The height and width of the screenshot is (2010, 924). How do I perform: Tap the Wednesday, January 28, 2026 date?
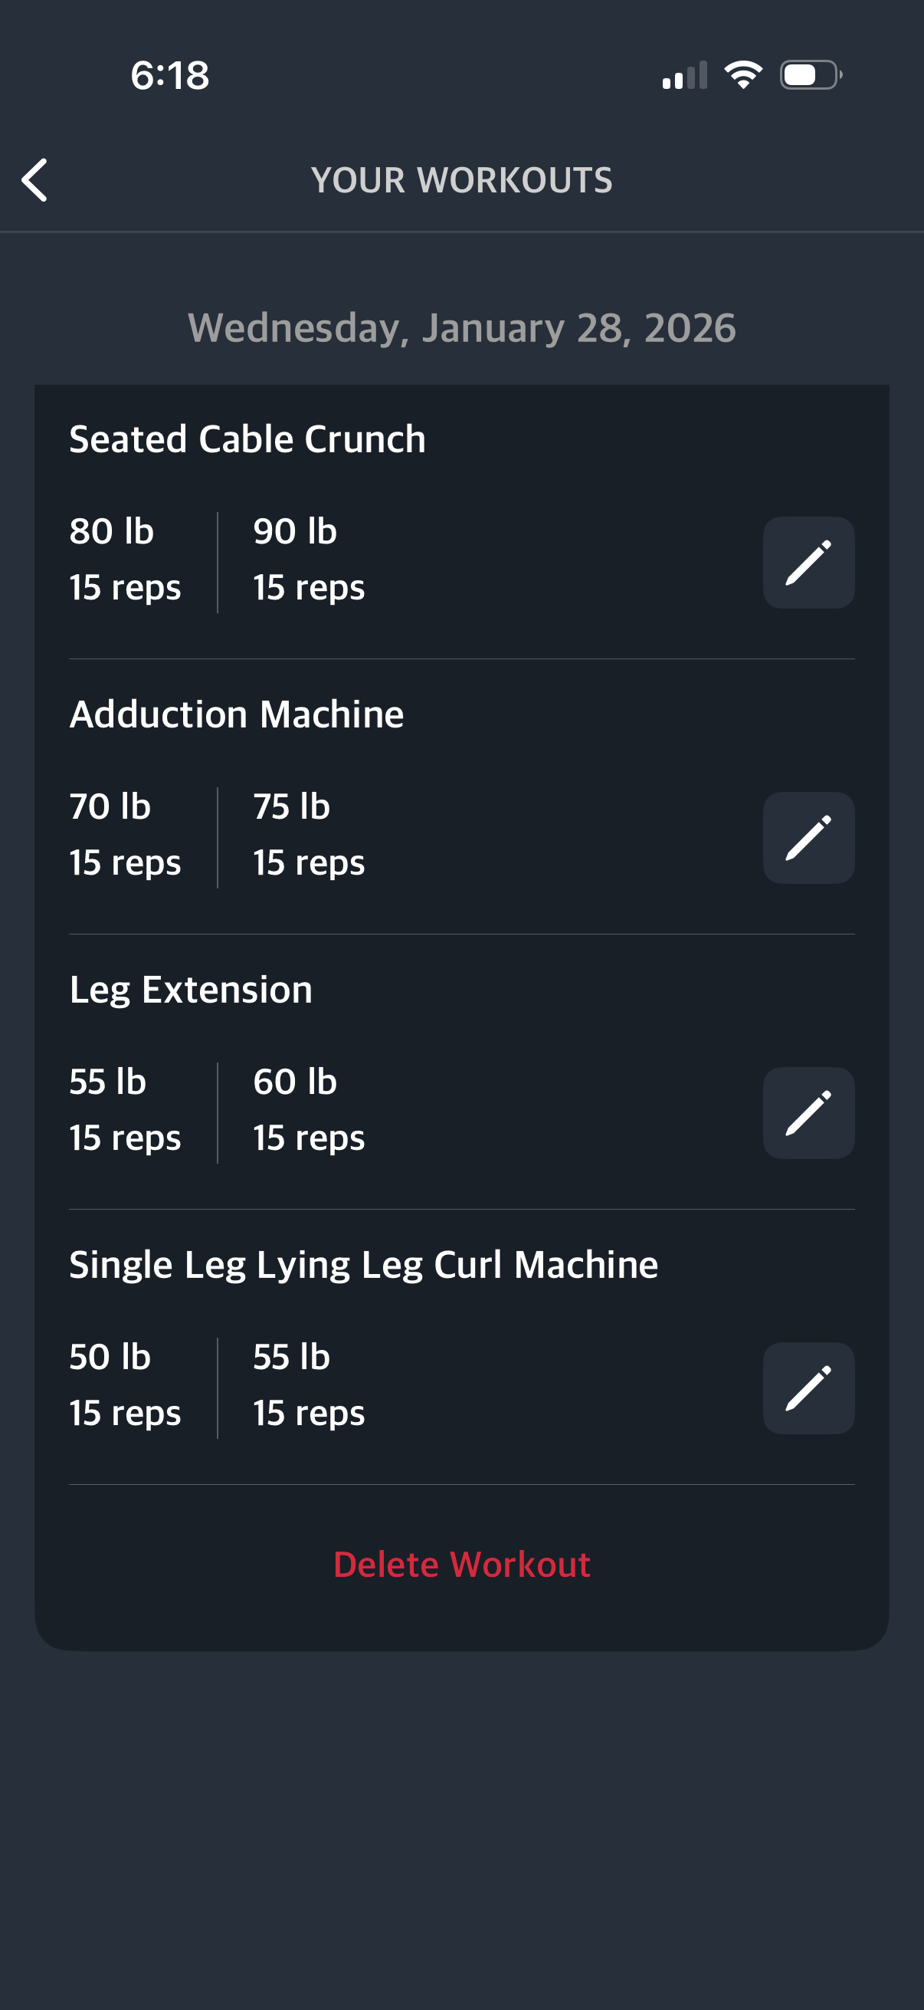pos(461,328)
